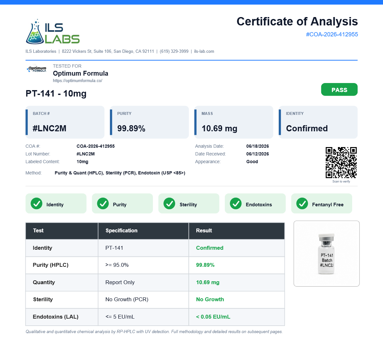
Task: Select the Mass 10.69 mg summary card
Action: 234,122
